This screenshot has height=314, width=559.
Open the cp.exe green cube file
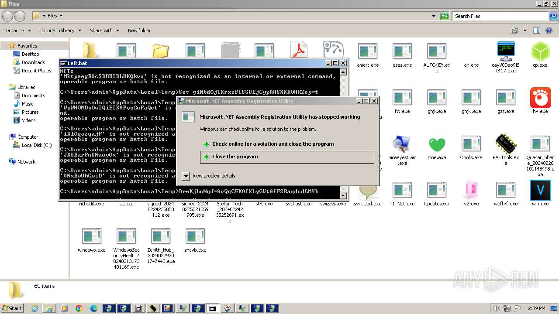(540, 52)
